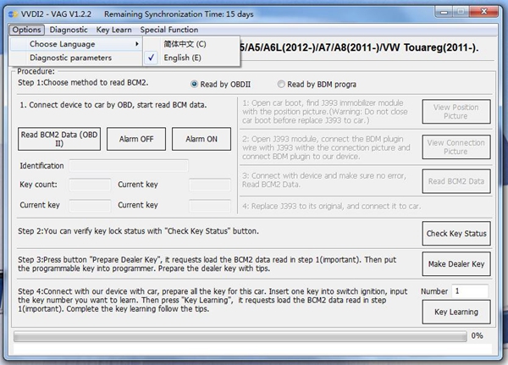
Task: Click 'Step 1:Choose method to read BCM2.' text
Action: 83,83
